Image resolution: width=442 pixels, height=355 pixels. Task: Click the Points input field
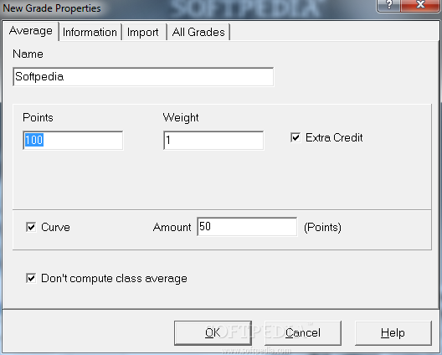point(73,140)
